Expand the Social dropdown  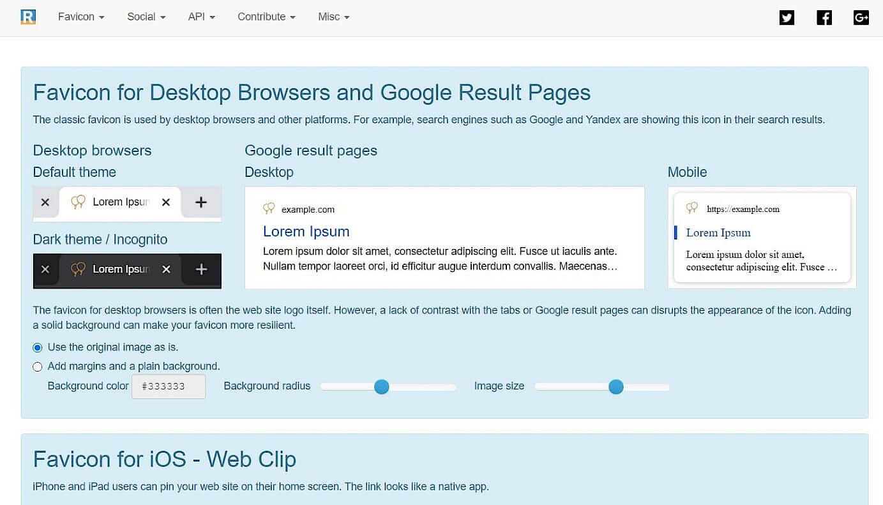146,17
